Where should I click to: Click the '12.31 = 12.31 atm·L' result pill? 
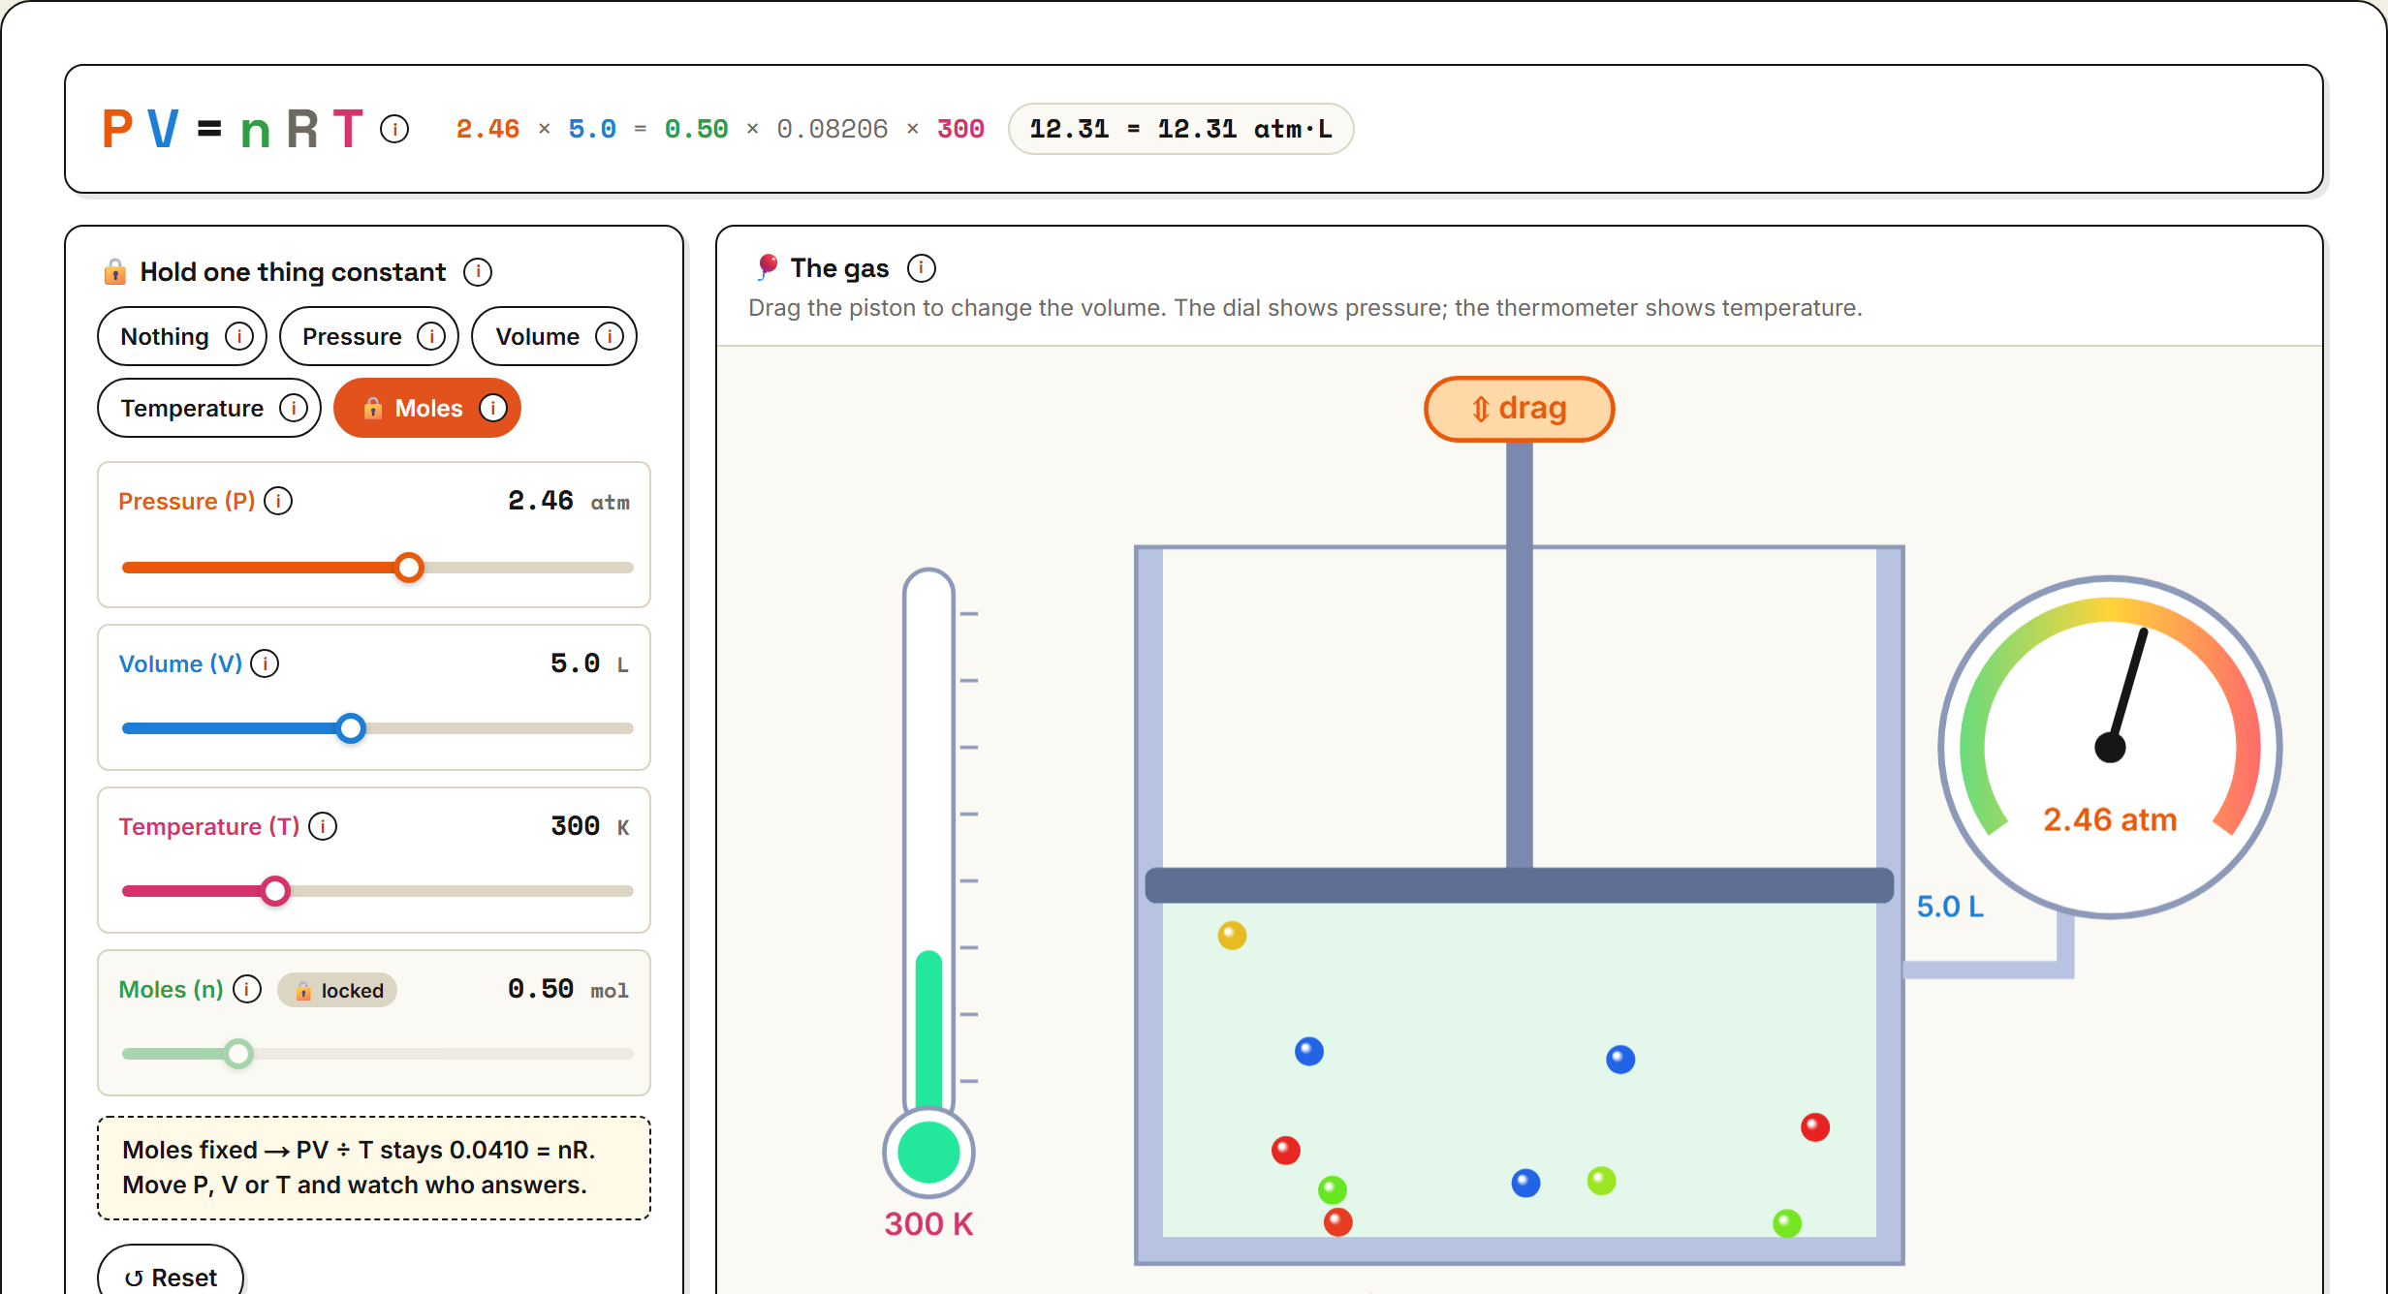(x=1180, y=129)
